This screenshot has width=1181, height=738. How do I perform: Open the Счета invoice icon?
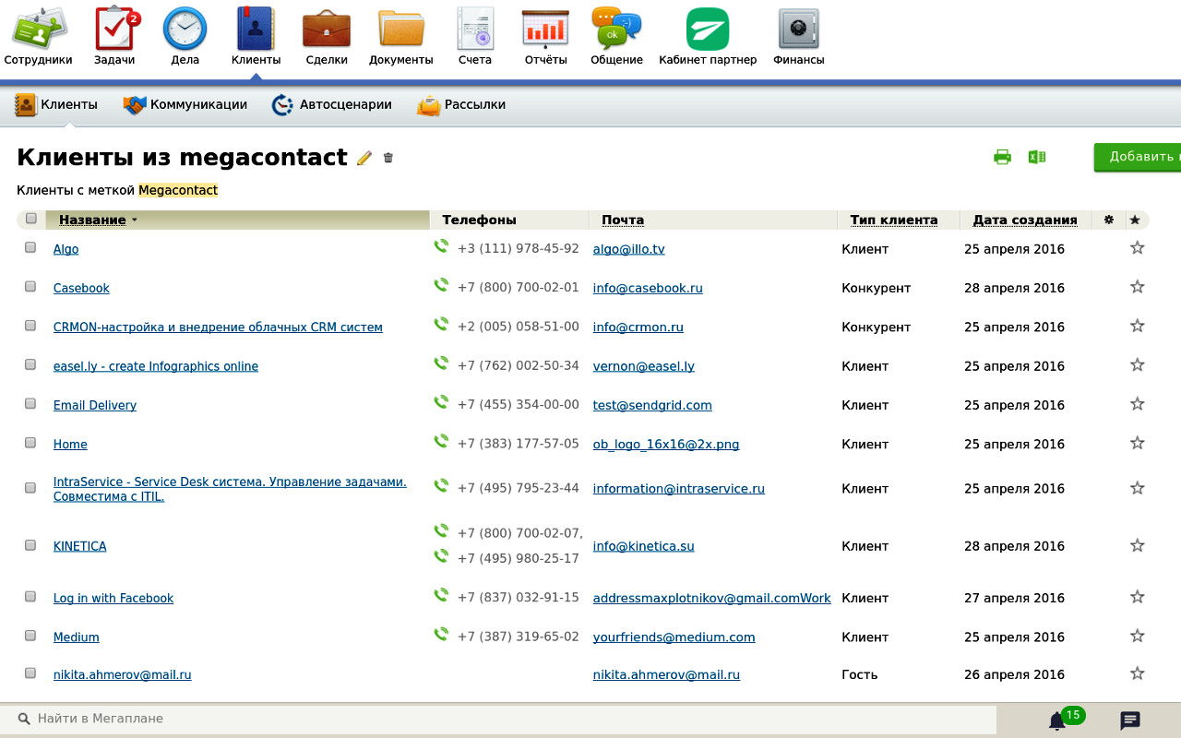click(475, 37)
